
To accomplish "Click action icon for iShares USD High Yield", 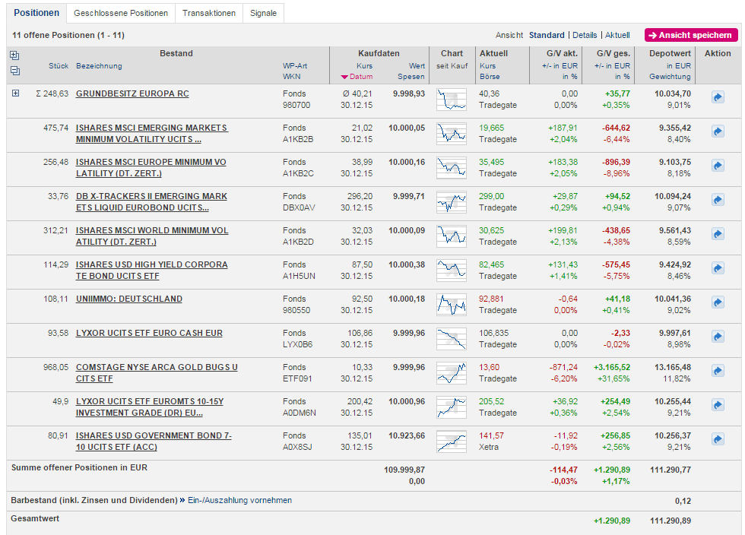I will [718, 268].
